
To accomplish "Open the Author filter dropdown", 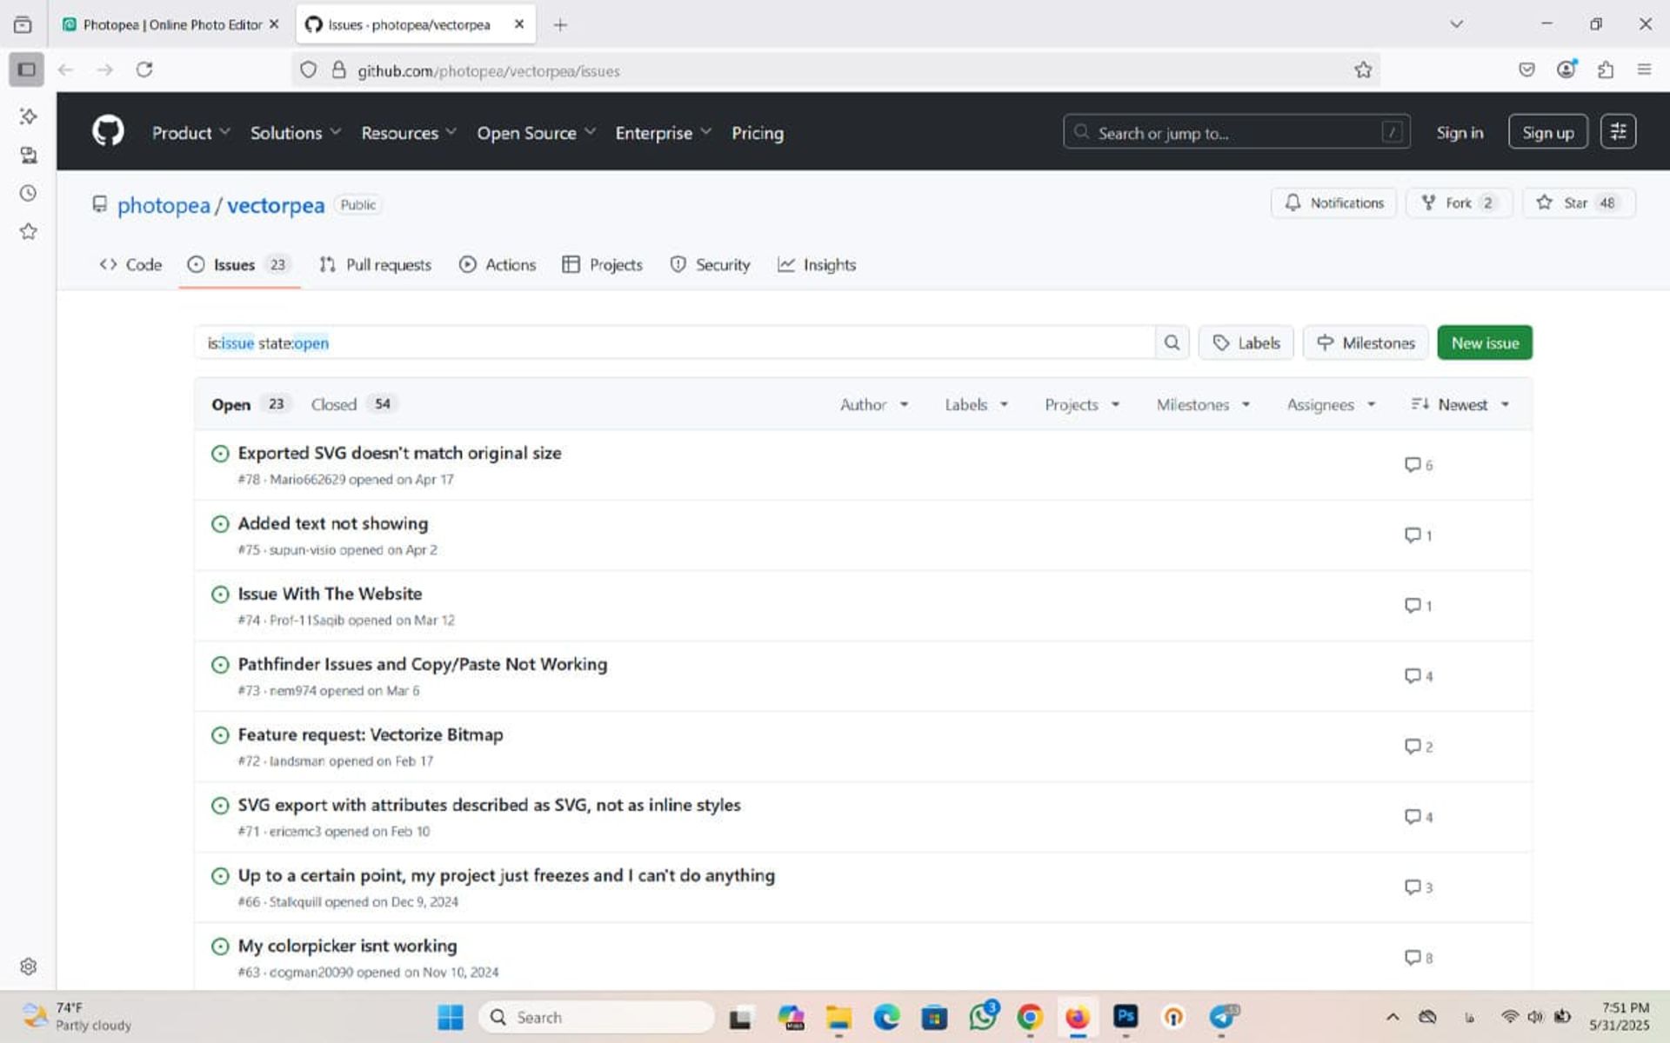I will 874,405.
